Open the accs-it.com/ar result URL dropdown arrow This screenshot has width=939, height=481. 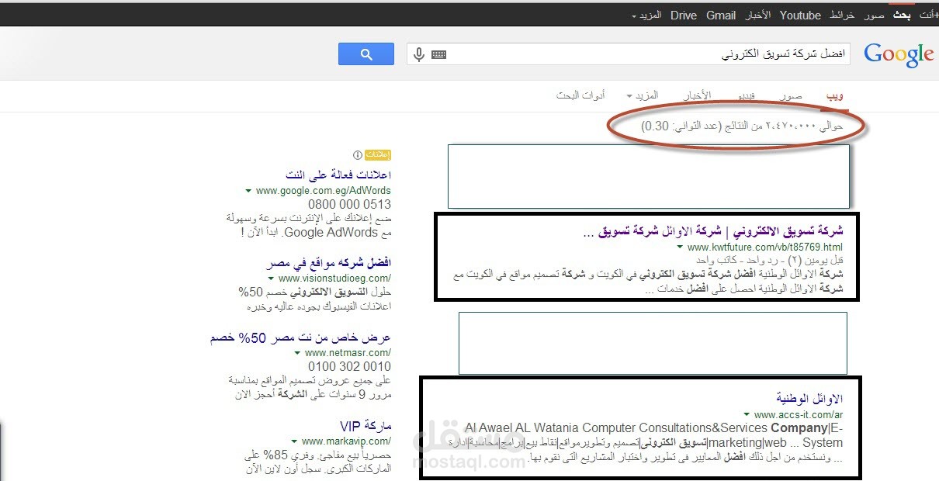747,415
